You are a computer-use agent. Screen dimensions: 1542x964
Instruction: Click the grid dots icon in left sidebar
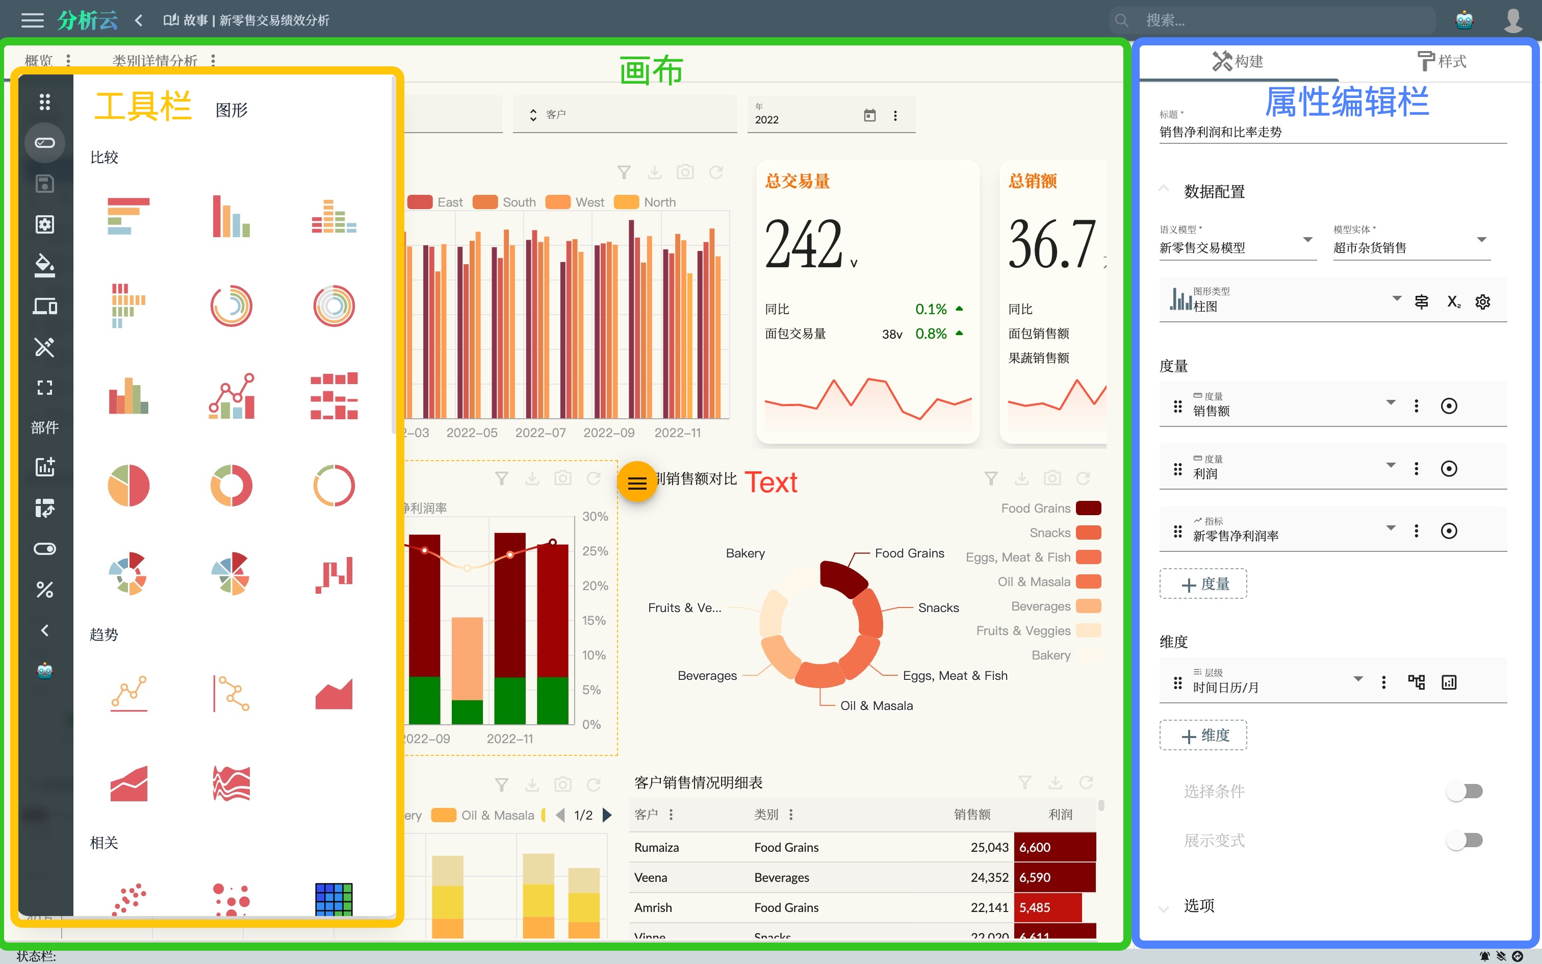pos(44,102)
